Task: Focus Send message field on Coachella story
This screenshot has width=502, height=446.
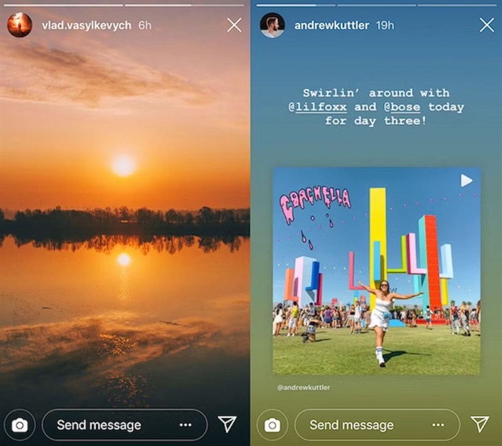Action: pos(377,425)
